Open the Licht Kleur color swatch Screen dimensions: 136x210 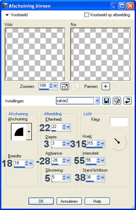click(x=119, y=122)
